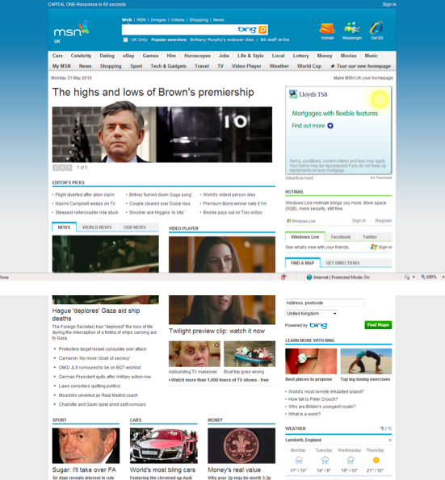
Task: Click the Wednesday showers weather icon
Action: 351,460
